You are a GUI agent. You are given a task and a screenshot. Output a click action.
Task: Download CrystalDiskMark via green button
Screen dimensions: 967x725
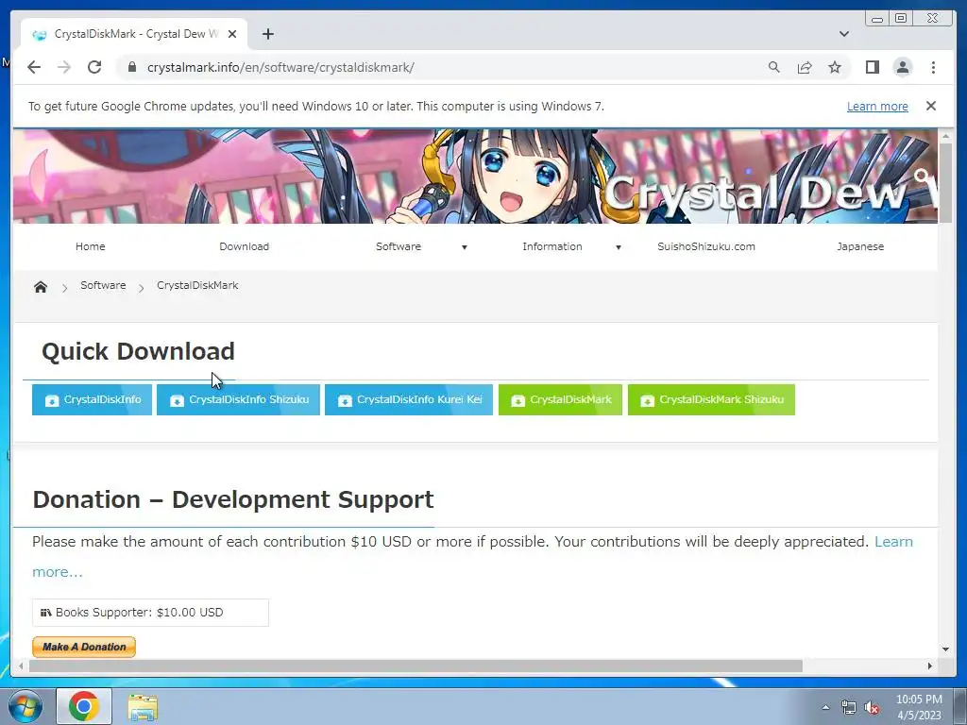561,399
